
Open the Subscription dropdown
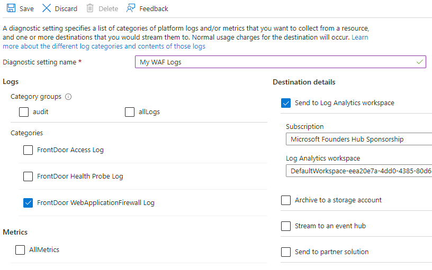pos(359,139)
